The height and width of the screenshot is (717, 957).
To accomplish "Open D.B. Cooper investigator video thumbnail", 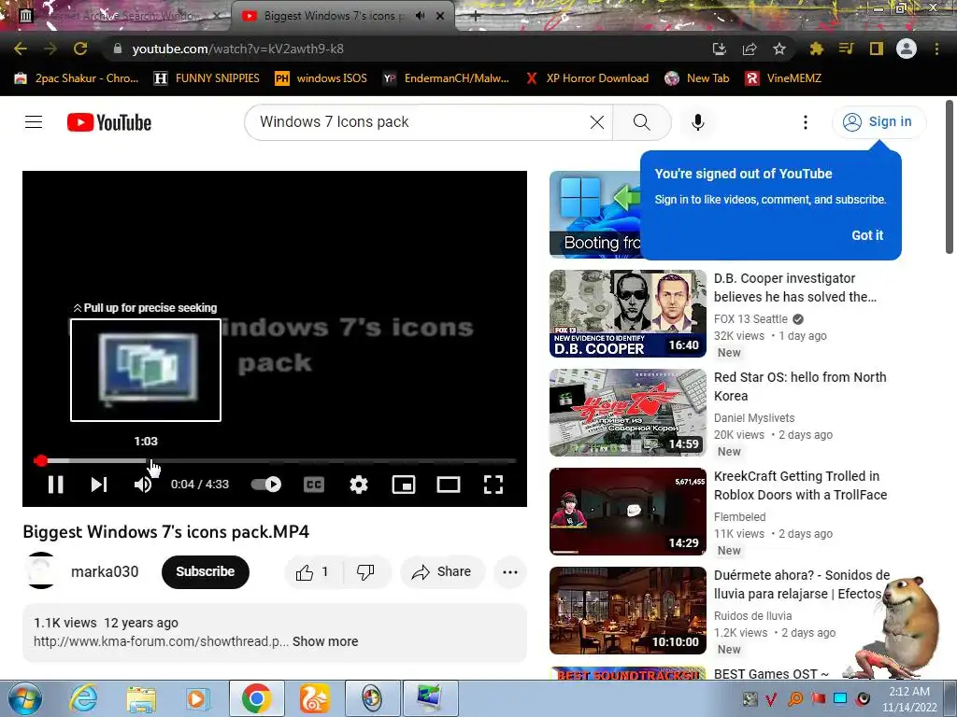I will [x=627, y=314].
